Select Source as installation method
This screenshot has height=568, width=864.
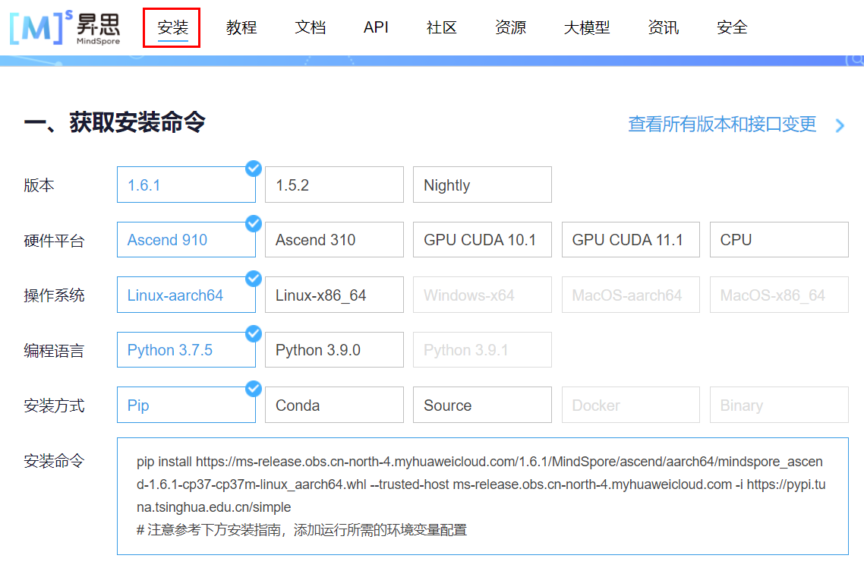pyautogui.click(x=482, y=405)
